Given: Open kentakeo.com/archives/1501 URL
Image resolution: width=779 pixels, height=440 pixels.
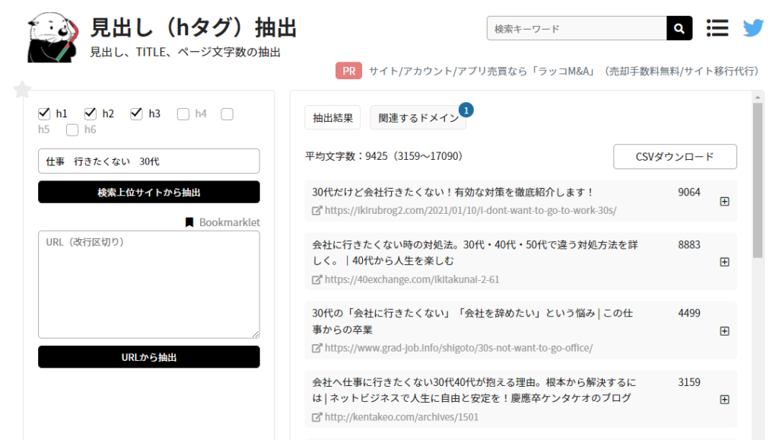Looking at the screenshot, I should tap(402, 417).
